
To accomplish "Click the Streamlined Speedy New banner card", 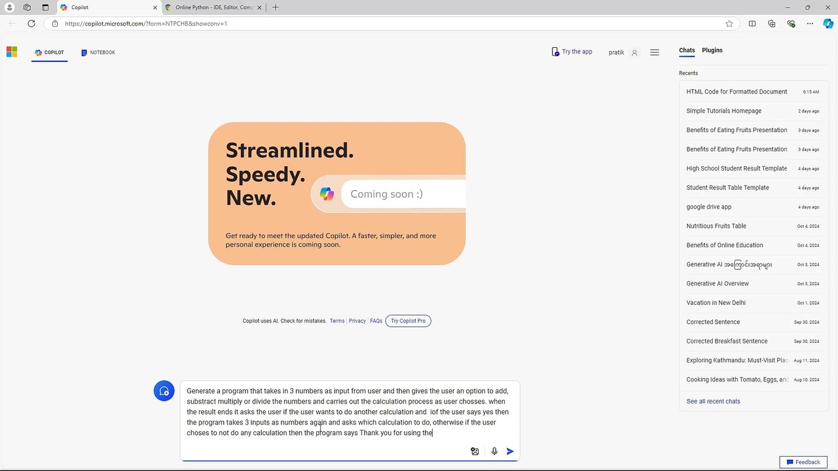I will 337,194.
